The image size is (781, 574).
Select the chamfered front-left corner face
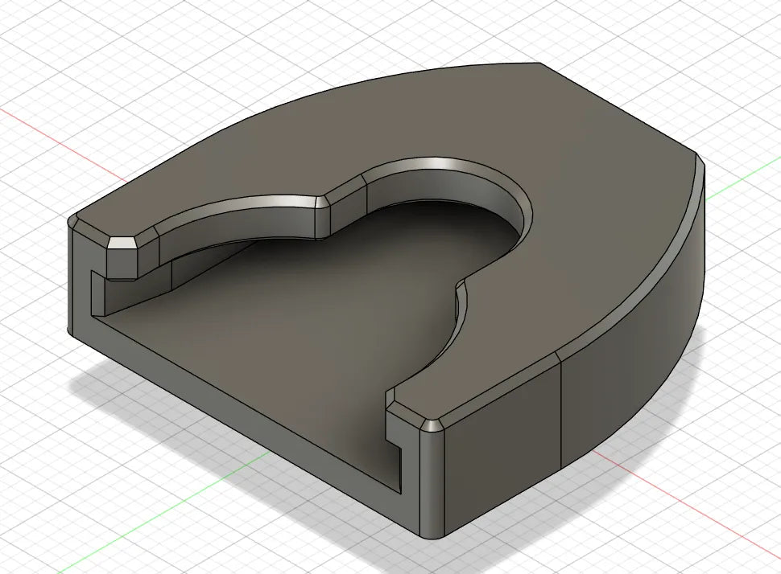tap(122, 244)
